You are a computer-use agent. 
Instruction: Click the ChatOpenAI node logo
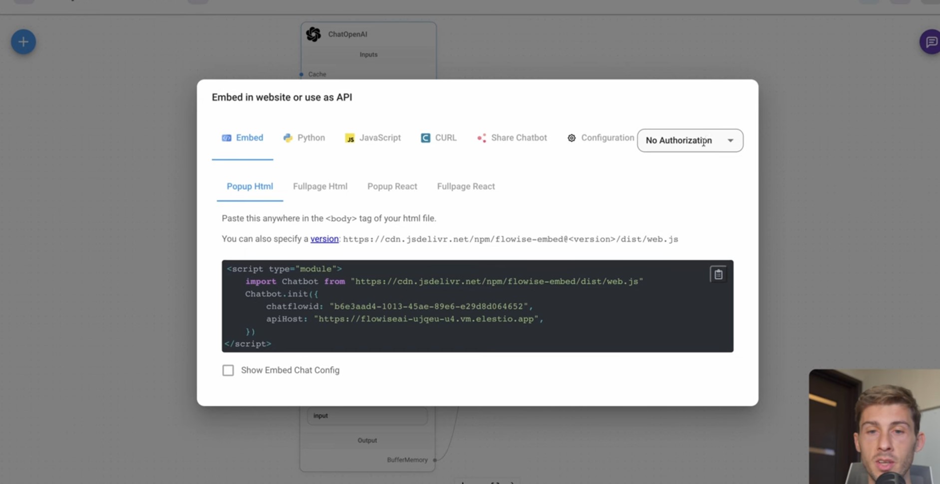(313, 34)
